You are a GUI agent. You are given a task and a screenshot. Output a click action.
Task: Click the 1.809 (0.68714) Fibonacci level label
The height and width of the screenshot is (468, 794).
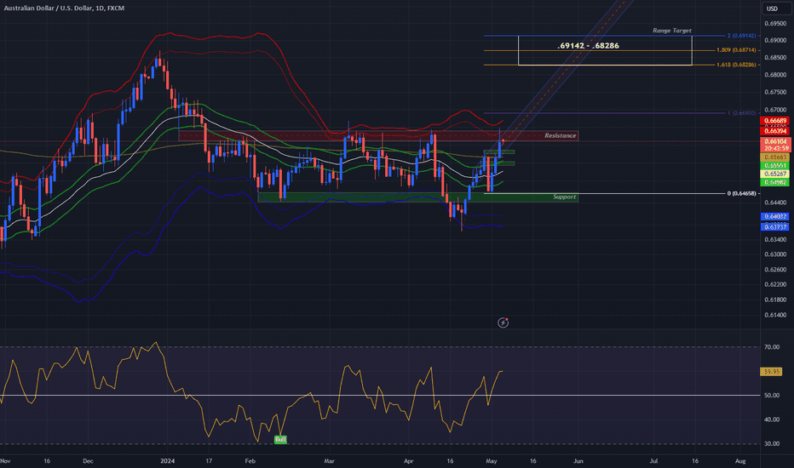tap(736, 50)
